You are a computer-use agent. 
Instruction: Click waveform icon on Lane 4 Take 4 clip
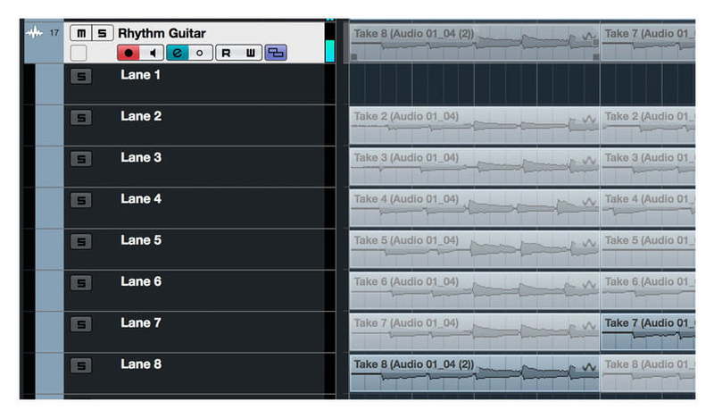(x=589, y=202)
